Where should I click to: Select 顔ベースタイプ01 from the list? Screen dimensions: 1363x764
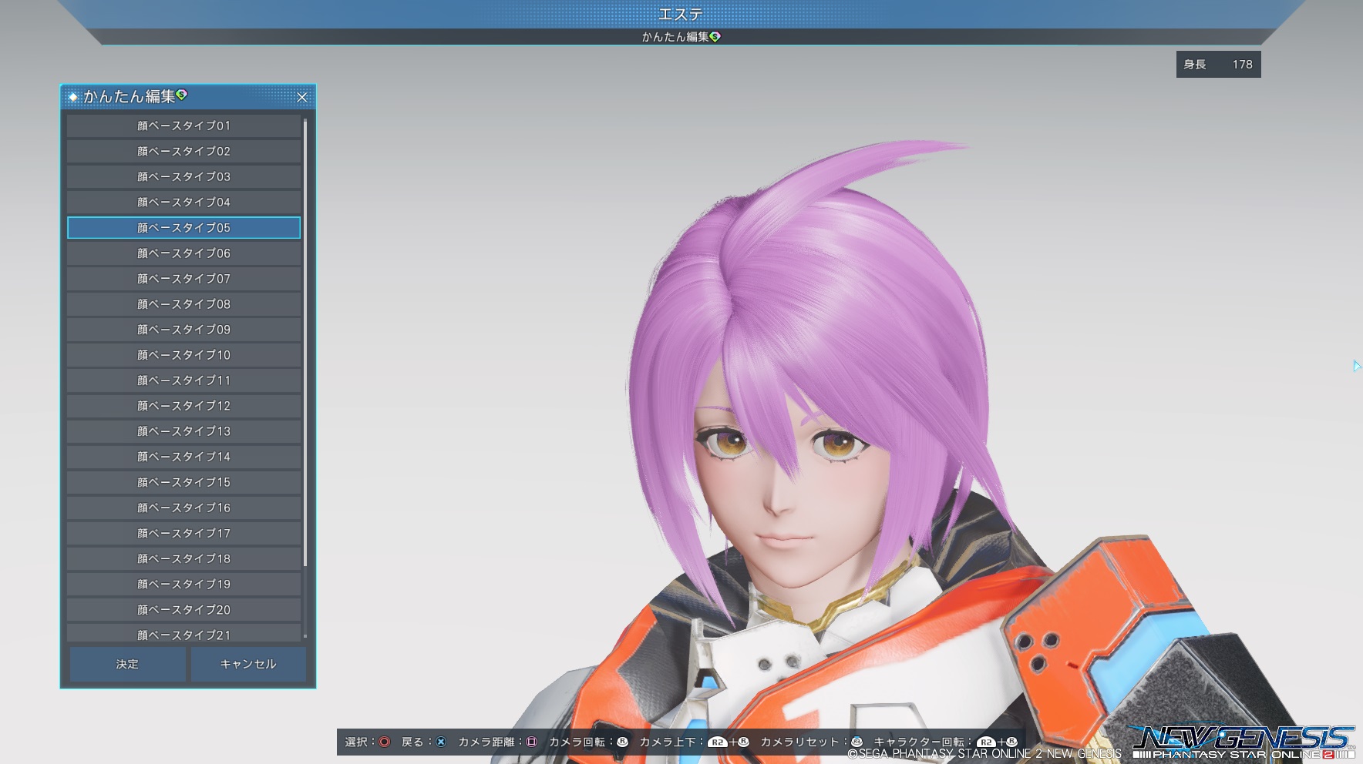(183, 126)
